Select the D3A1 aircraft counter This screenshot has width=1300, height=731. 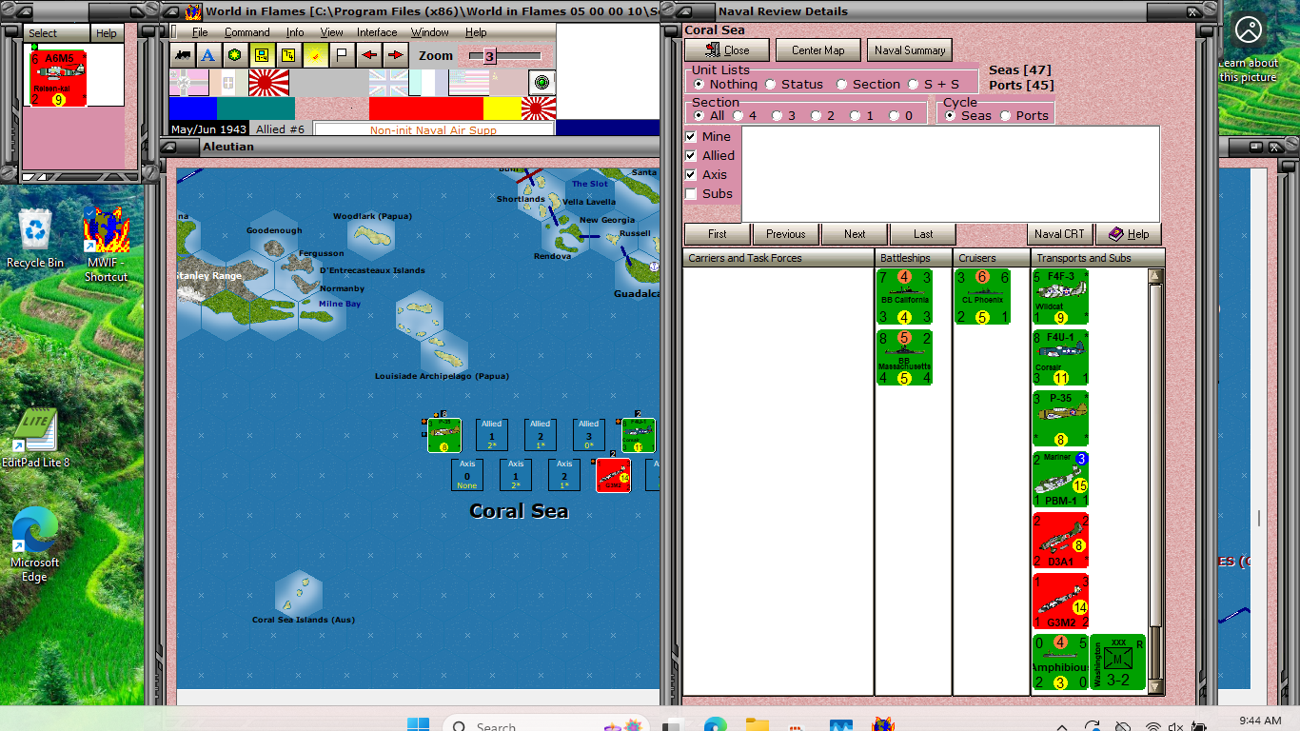1060,541
